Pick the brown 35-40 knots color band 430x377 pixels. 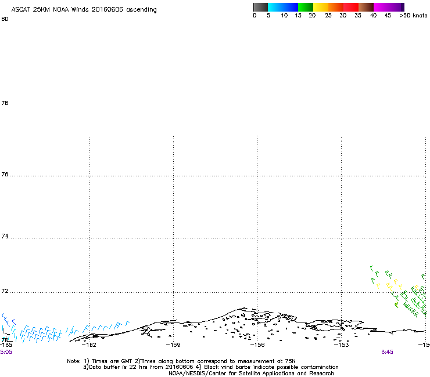[366, 7]
